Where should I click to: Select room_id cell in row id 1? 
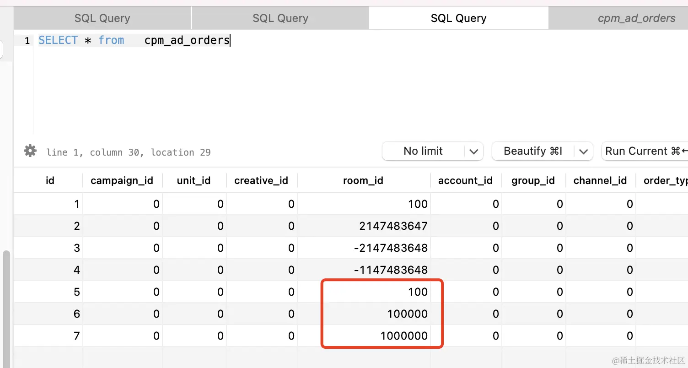coord(364,204)
